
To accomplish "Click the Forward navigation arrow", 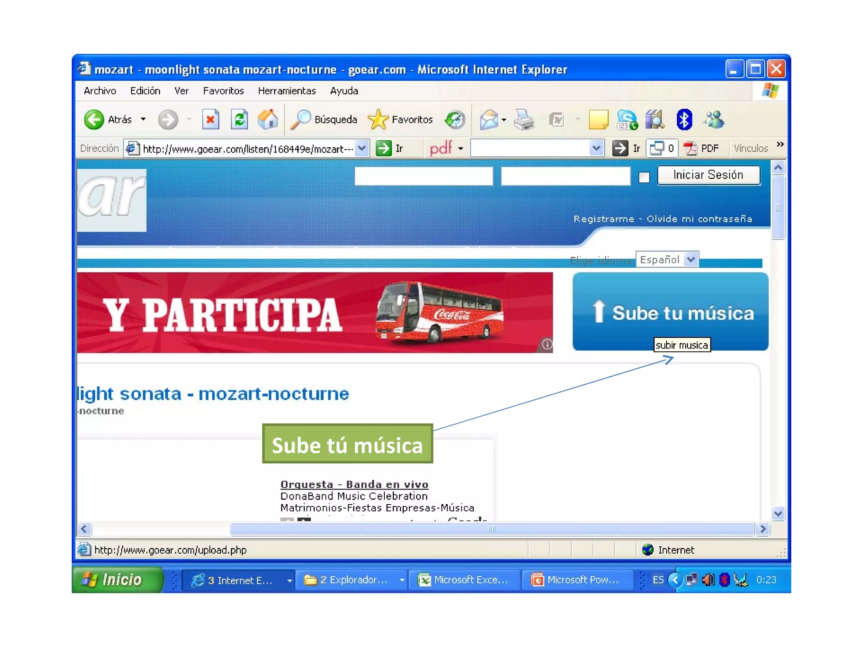I will pos(168,120).
